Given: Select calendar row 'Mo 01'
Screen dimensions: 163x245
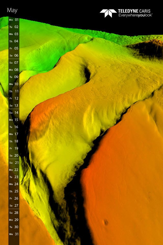Looking at the screenshot, I should 14,20.
